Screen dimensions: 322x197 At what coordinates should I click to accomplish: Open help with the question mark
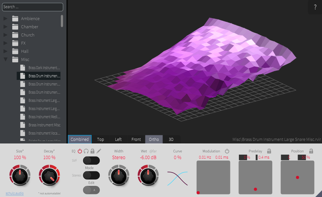pos(315,7)
